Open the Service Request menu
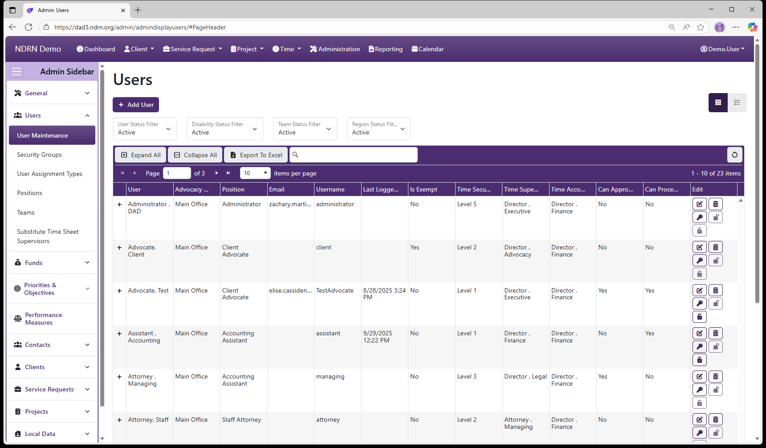This screenshot has width=766, height=448. [192, 49]
